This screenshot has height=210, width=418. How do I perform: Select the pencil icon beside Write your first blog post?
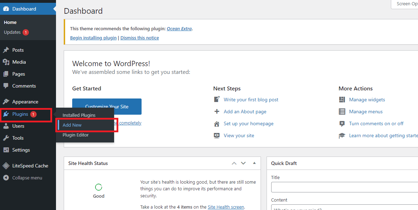click(x=217, y=99)
